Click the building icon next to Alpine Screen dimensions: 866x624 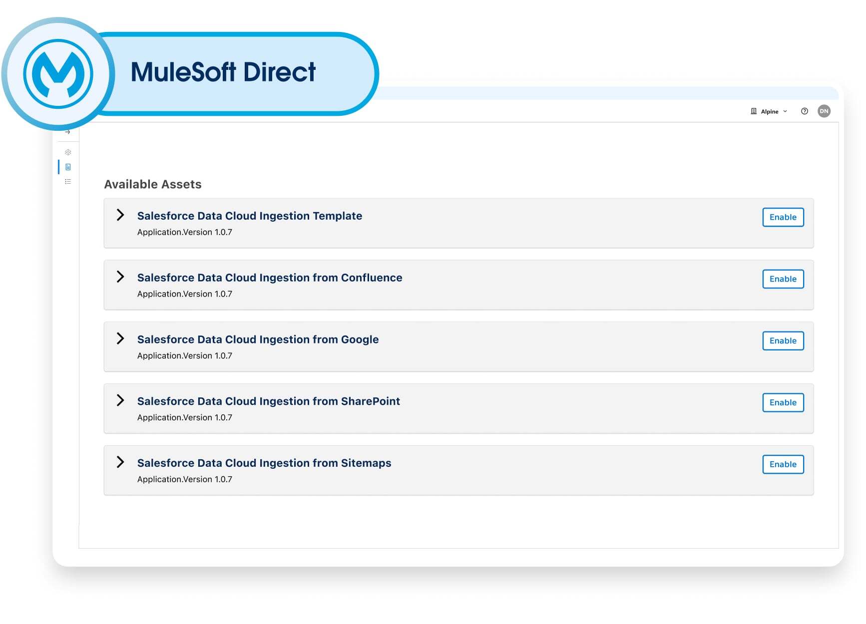[x=754, y=111]
